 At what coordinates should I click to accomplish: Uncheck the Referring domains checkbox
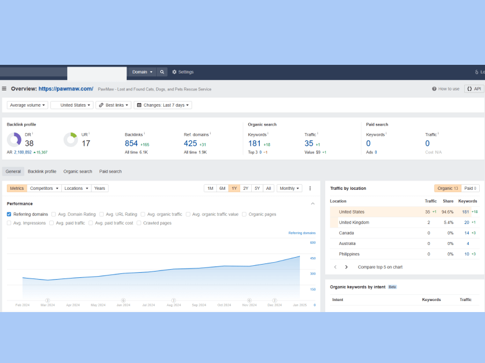[x=9, y=214]
